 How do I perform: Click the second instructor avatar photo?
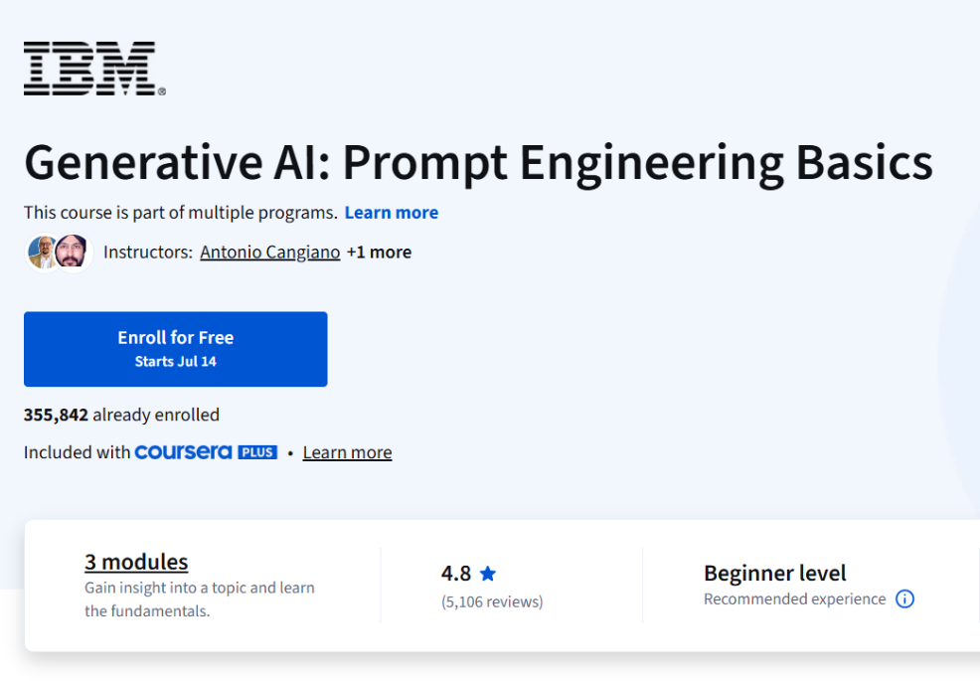72,252
